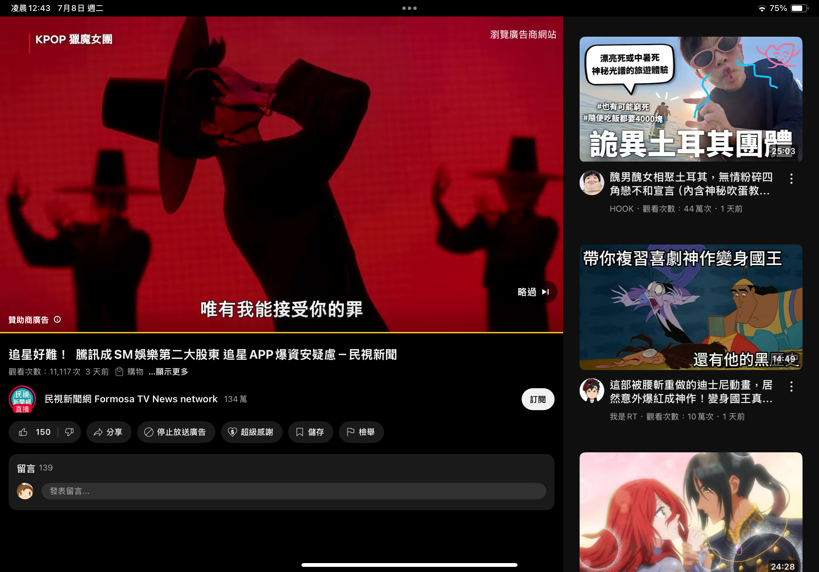Dislike the video with thumbs down
This screenshot has height=572, width=819.
click(x=70, y=432)
